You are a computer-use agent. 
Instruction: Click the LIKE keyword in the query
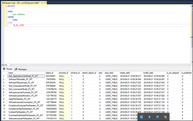(x=10, y=22)
